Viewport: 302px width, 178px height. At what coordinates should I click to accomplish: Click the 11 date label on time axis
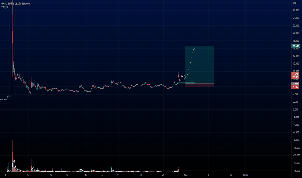tap(118, 175)
